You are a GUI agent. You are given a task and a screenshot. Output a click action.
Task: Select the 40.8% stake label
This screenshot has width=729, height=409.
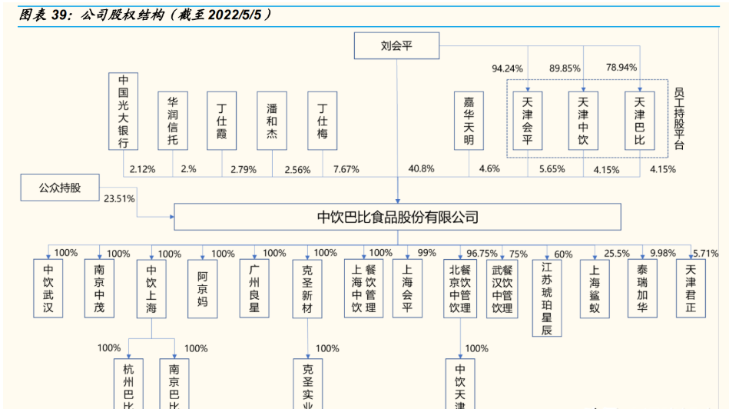pos(421,168)
